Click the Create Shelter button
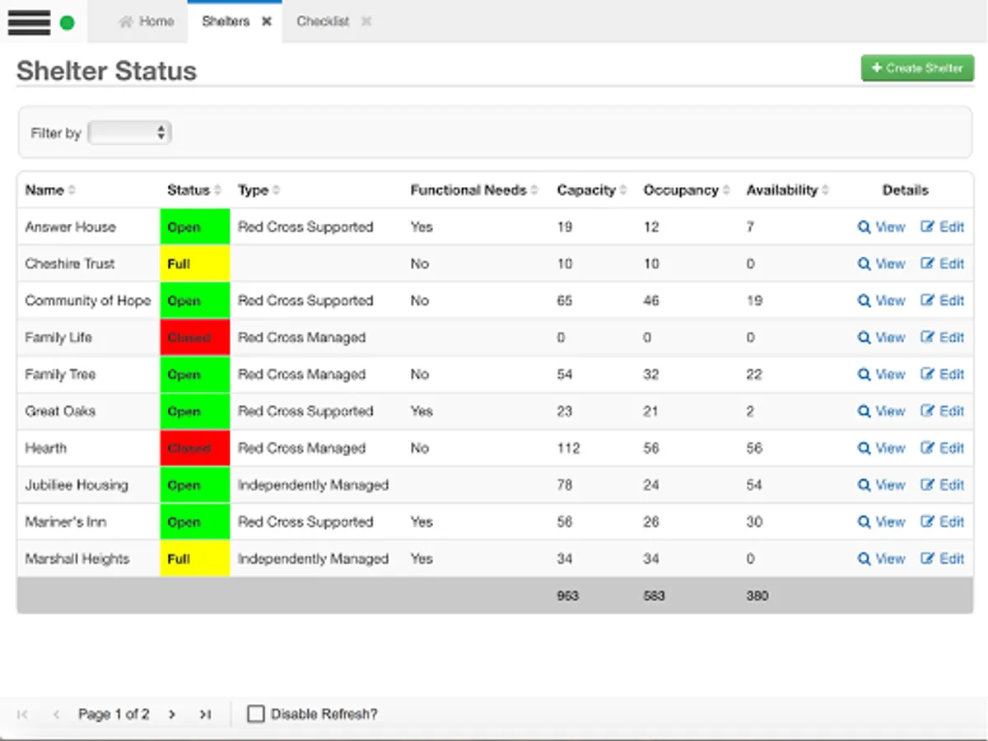 (x=917, y=68)
